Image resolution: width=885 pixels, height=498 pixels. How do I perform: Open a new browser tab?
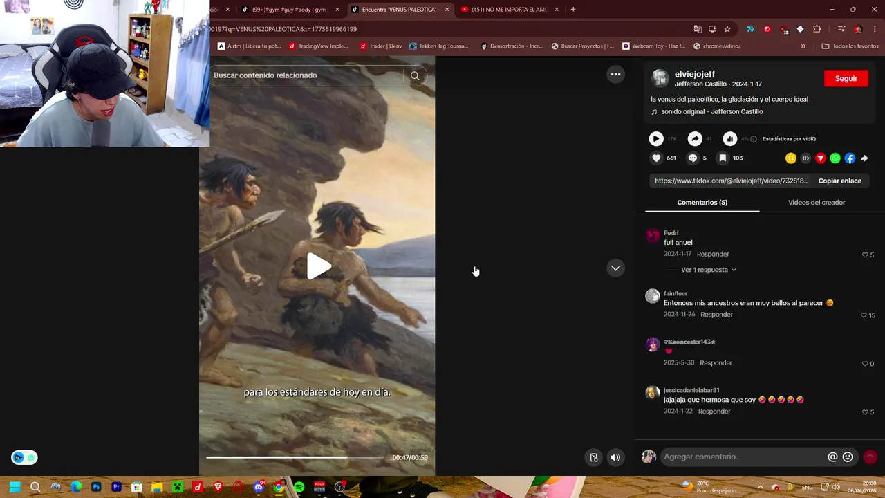[573, 10]
